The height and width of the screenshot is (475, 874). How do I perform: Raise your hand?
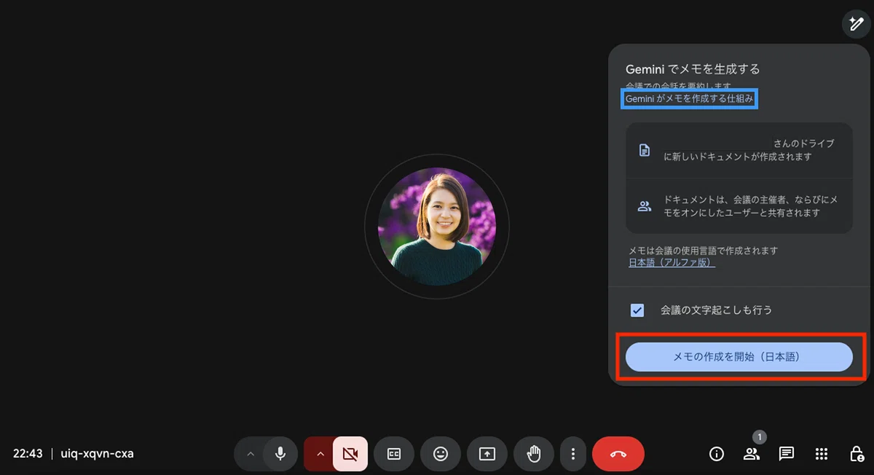(534, 454)
